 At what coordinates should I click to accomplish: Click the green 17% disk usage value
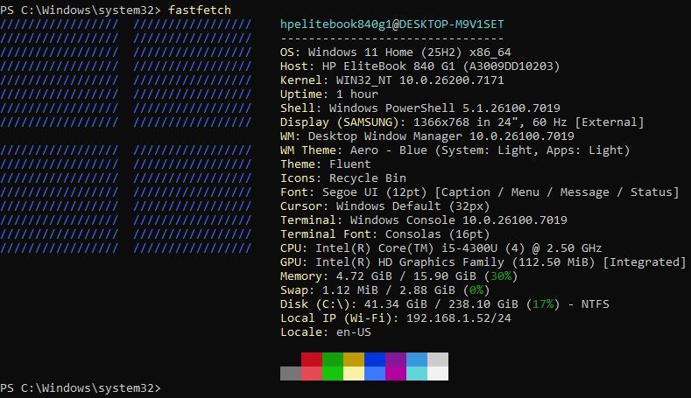click(543, 304)
